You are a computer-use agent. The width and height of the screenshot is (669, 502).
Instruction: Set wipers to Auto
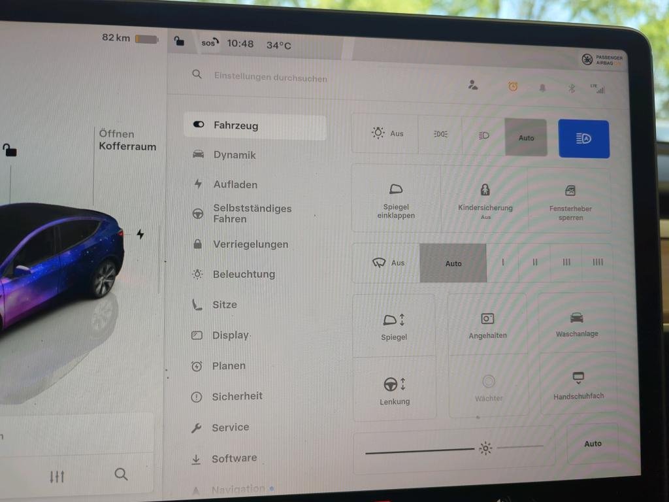point(453,263)
